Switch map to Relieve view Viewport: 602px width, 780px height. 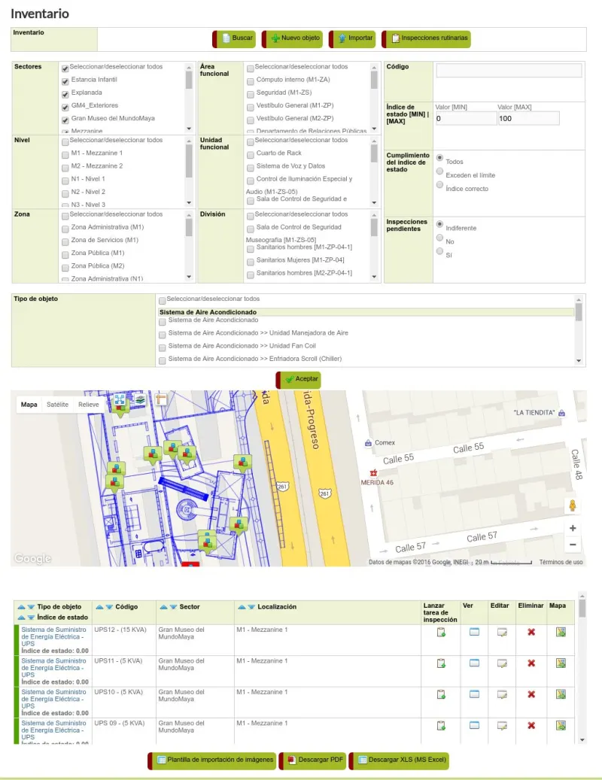[89, 405]
